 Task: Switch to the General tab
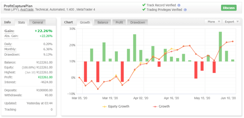[x=38, y=22]
